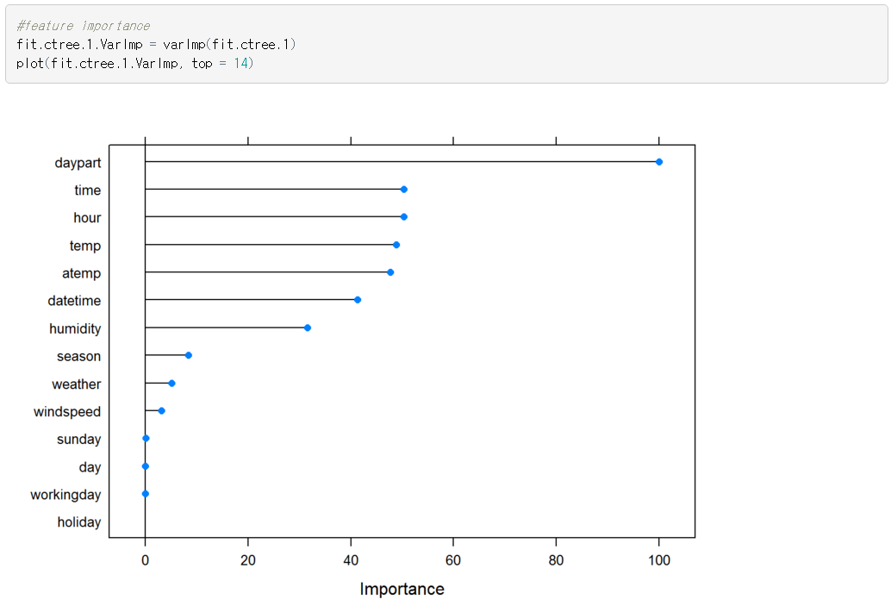The height and width of the screenshot is (612, 891).
Task: Select the datetime importance dot
Action: point(358,300)
